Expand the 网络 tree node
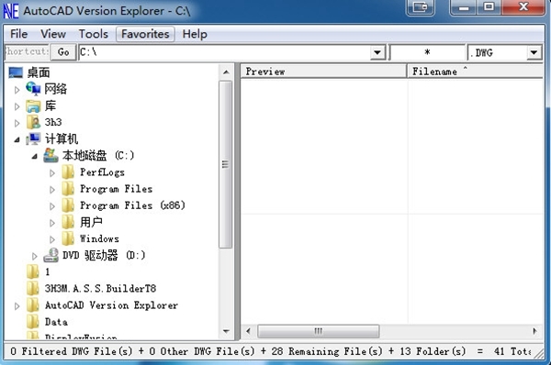Screen dimensions: 551x365 click(x=17, y=90)
